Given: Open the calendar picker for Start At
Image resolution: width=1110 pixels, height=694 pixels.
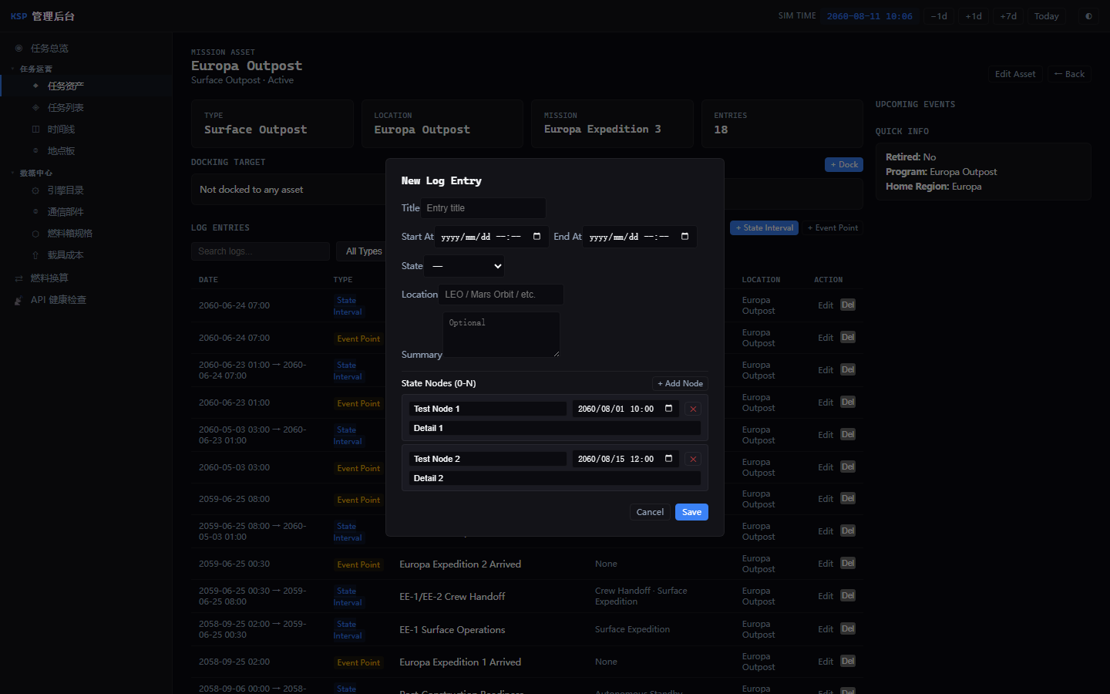Looking at the screenshot, I should coord(536,237).
